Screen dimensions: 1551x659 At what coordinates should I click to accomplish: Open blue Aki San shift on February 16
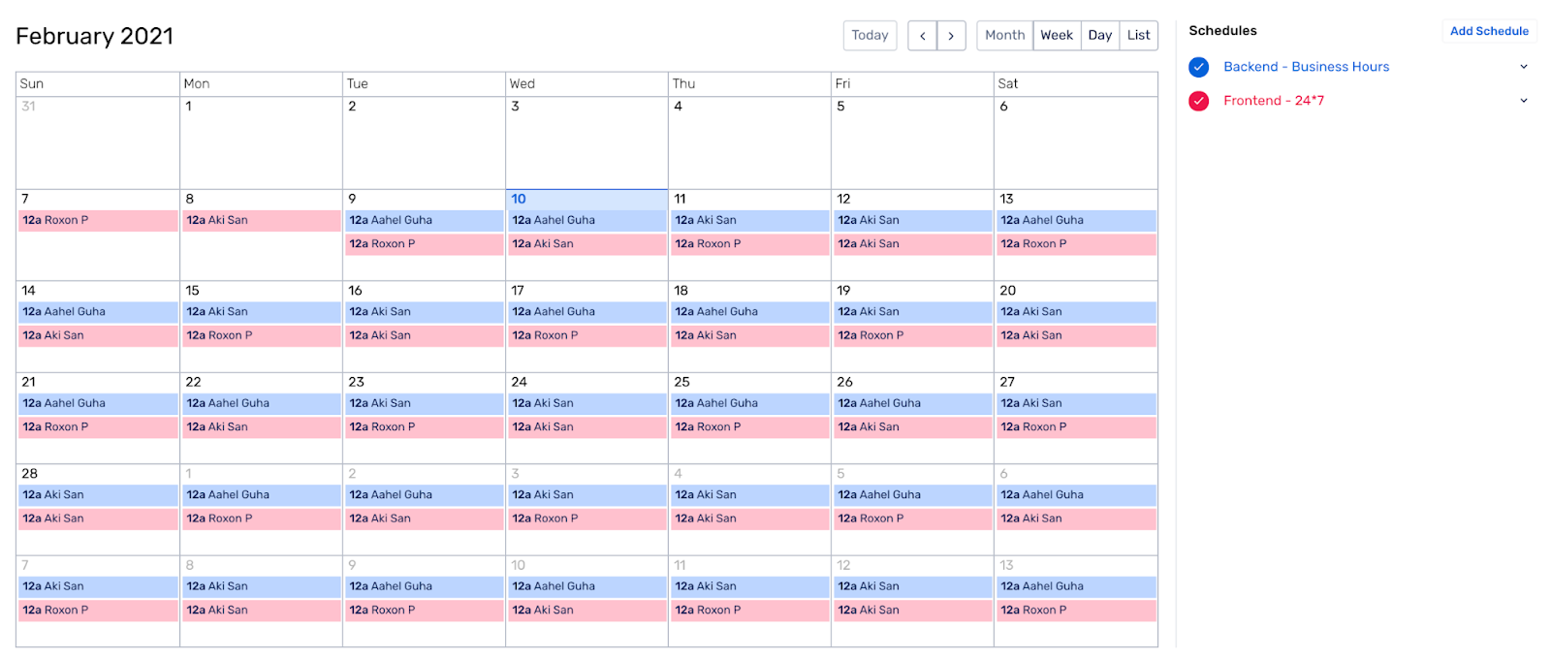coord(425,312)
